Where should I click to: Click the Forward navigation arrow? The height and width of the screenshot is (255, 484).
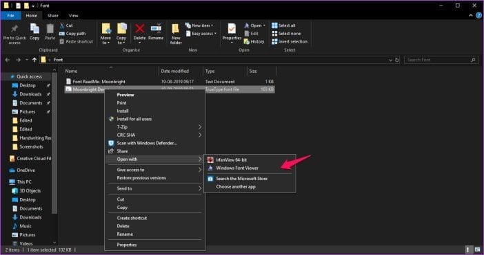[18, 60]
